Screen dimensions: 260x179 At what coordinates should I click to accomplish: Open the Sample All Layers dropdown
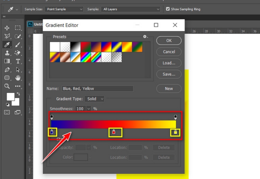click(x=130, y=9)
